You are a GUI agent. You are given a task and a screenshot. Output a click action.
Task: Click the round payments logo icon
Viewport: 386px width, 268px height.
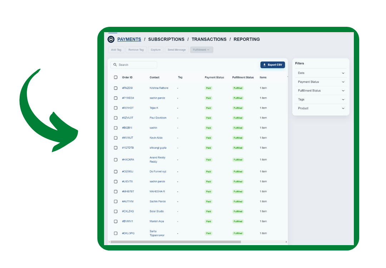[x=111, y=39]
